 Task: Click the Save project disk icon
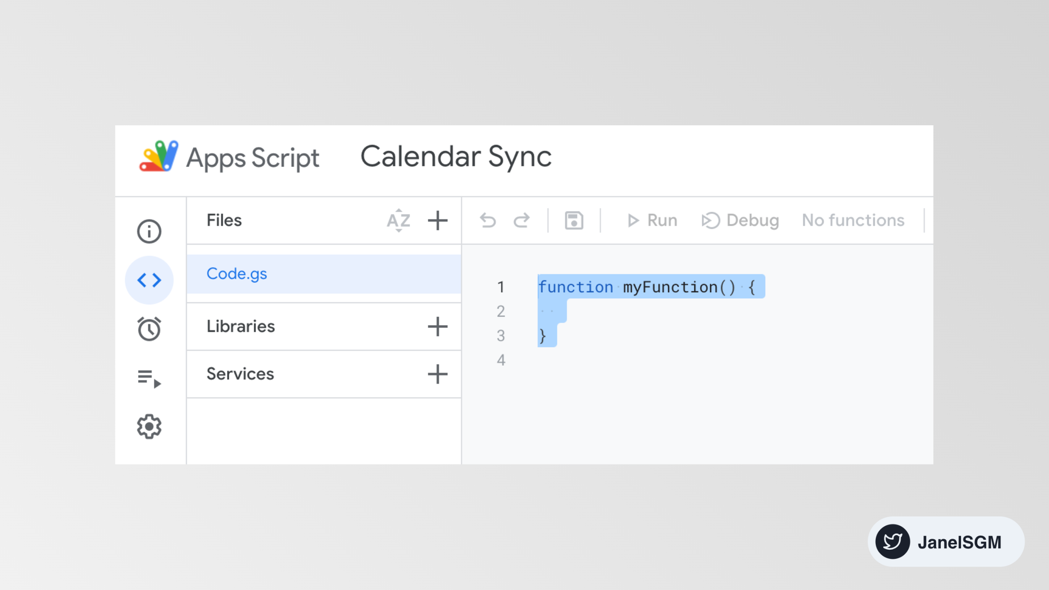[573, 220]
